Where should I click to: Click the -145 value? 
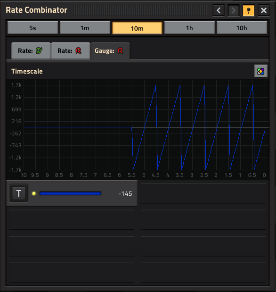click(125, 194)
